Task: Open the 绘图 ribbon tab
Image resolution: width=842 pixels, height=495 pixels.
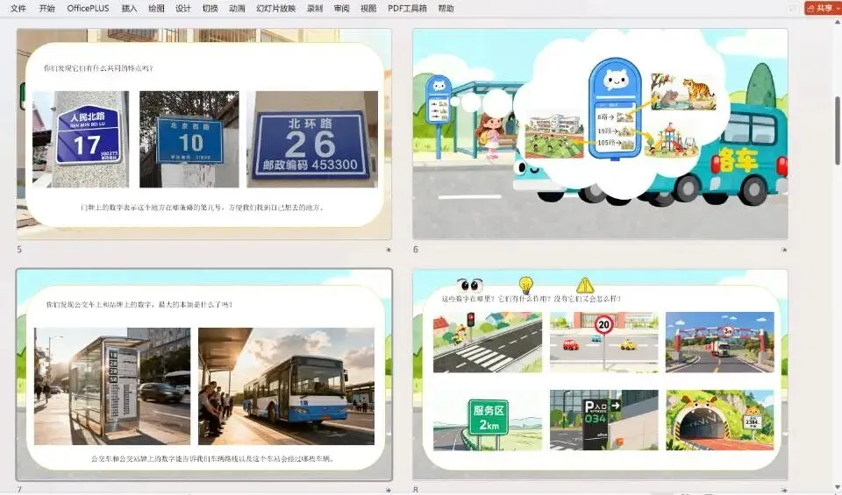Action: [156, 8]
